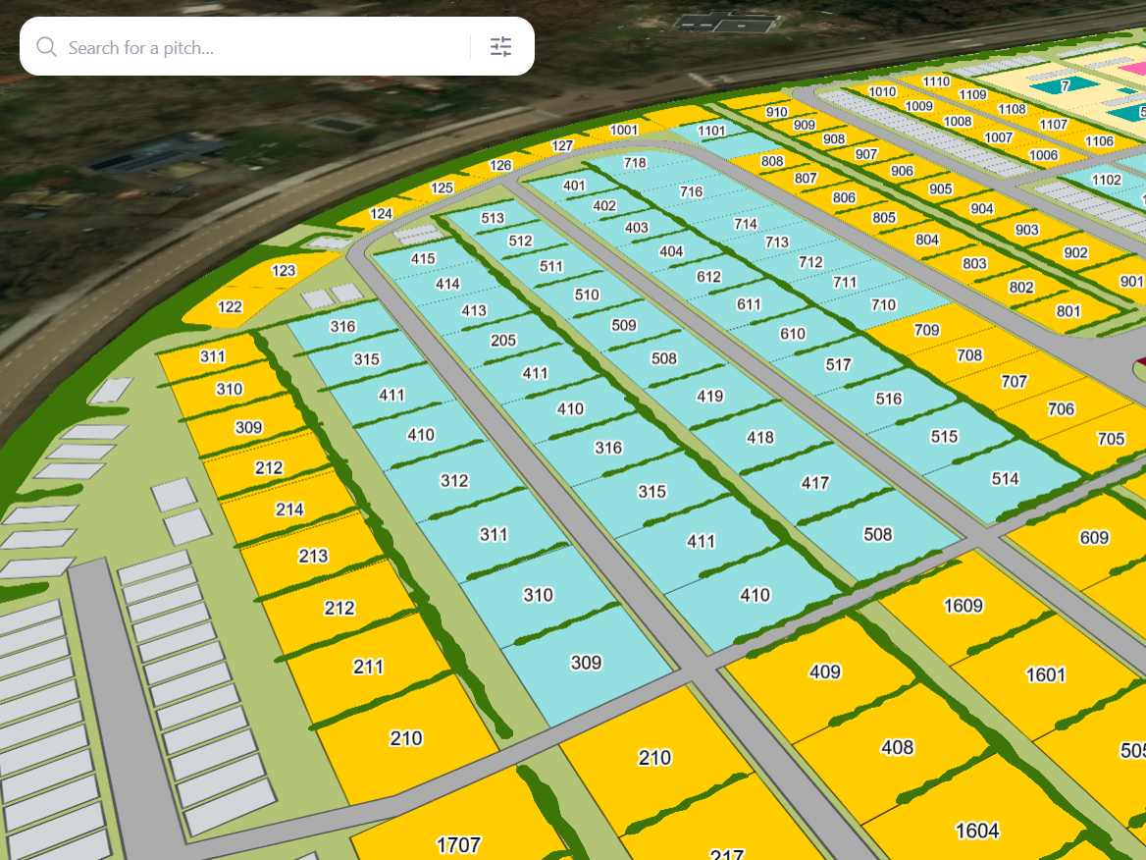The width and height of the screenshot is (1146, 860).
Task: Select yellow pitch 708
Action: point(969,355)
